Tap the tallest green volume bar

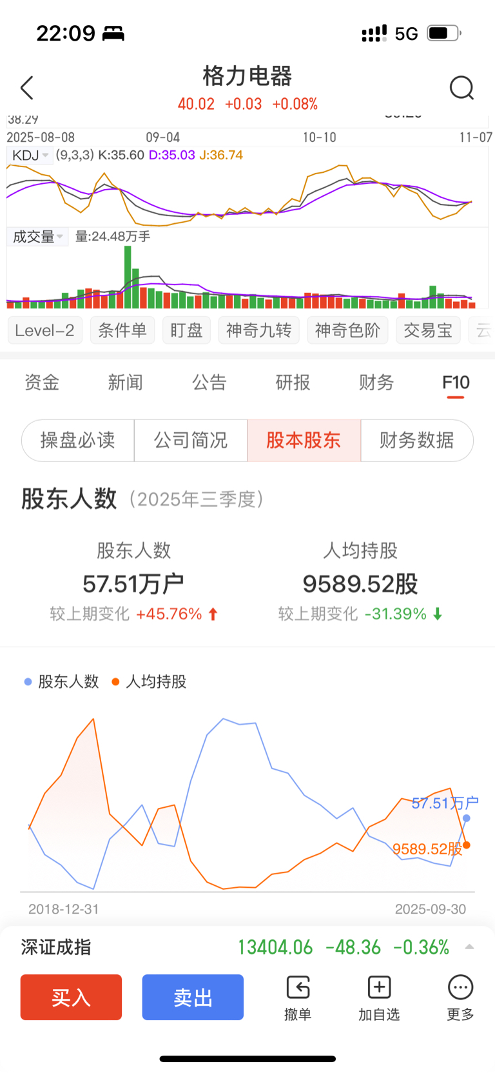pos(128,277)
